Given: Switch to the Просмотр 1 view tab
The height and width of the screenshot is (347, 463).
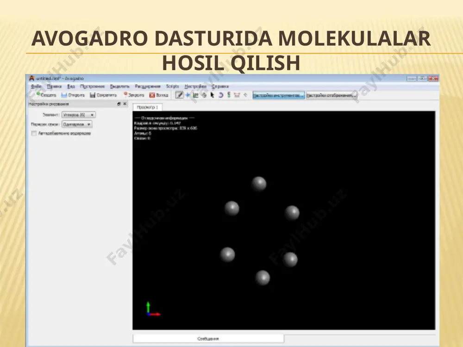Looking at the screenshot, I should coord(147,107).
